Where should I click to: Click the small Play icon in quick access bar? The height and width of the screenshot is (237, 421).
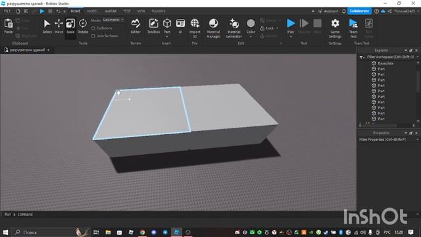42,11
